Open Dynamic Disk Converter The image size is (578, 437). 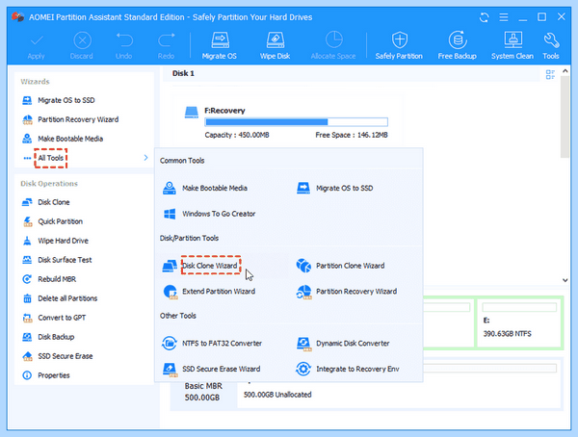pos(353,343)
